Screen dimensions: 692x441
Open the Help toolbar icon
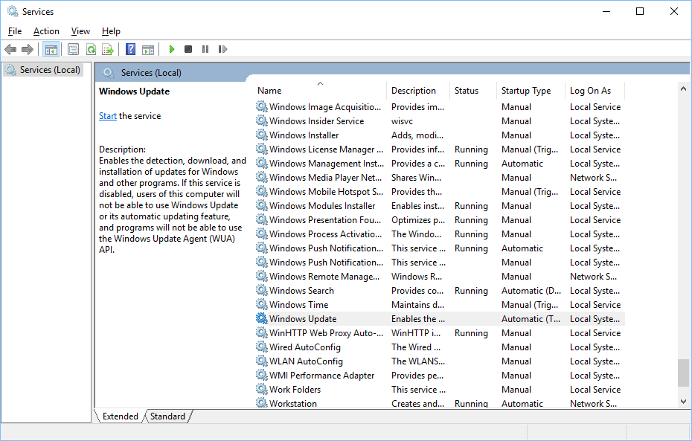coord(131,49)
